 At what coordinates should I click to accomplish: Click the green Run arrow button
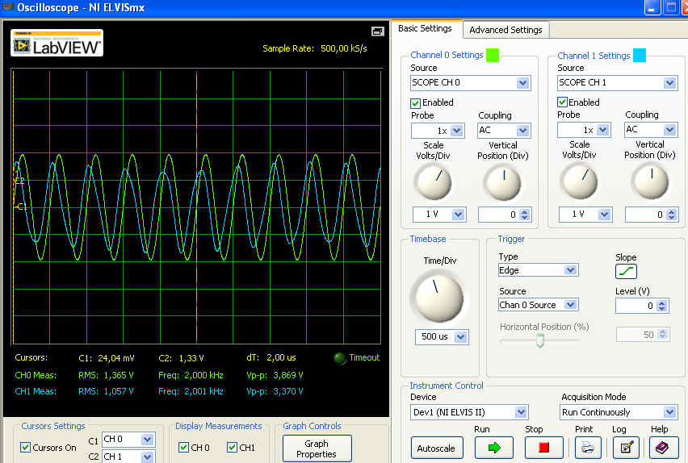(493, 448)
